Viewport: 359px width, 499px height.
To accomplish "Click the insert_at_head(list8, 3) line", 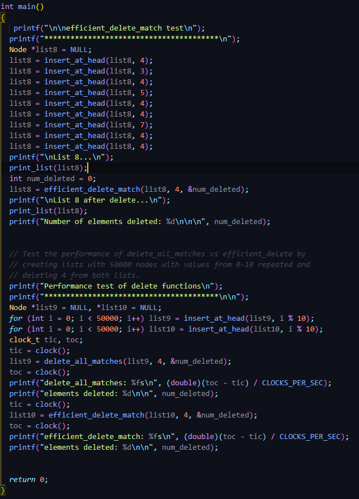I will tap(81, 71).
